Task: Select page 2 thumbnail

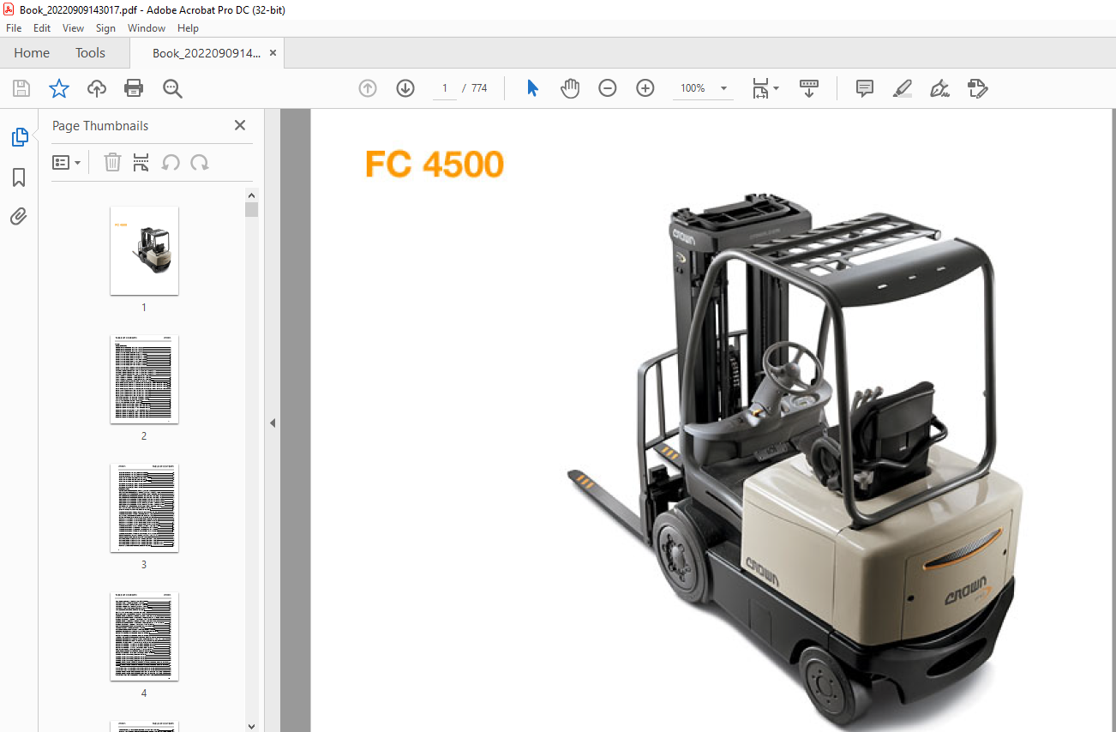Action: point(144,379)
